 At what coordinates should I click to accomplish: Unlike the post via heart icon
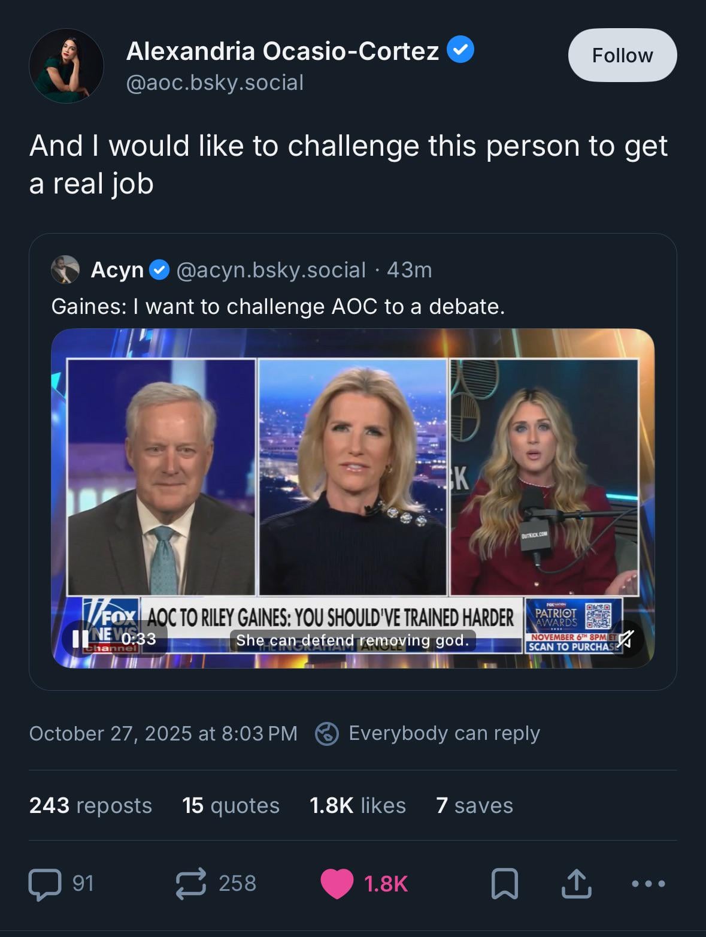tap(337, 884)
